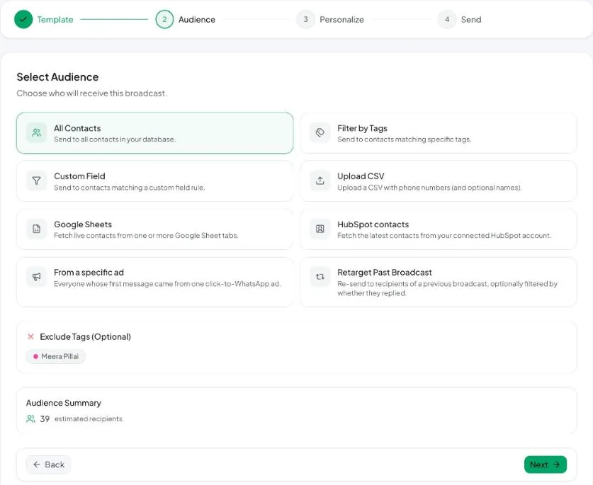Screen dimensions: 593x485
Task: Select Upload CSV as audience source
Action: click(x=439, y=181)
